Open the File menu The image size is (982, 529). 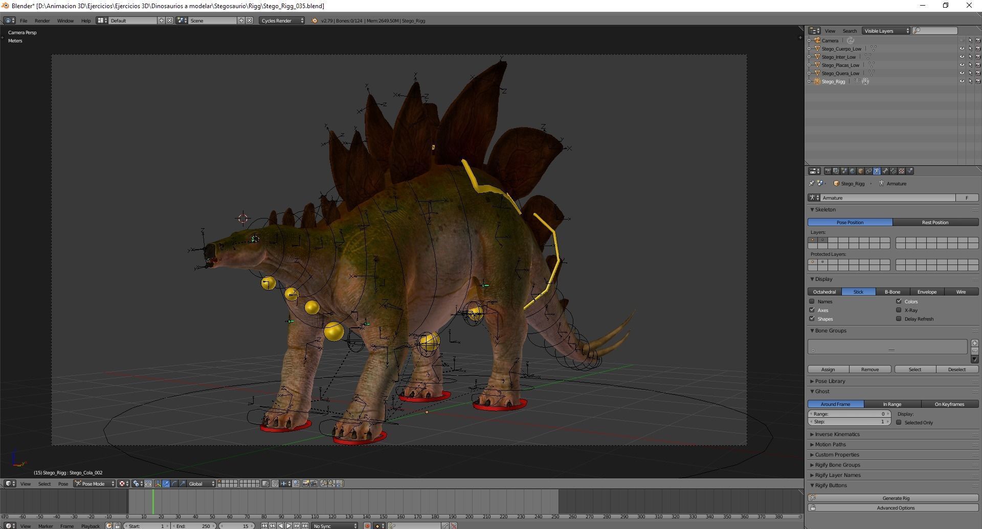pyautogui.click(x=24, y=21)
